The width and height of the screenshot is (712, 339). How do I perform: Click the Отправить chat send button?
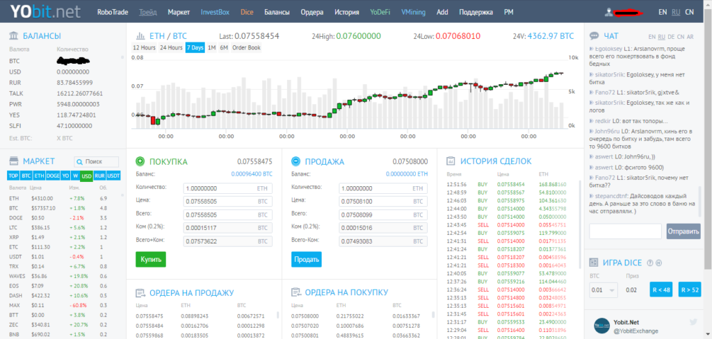tap(683, 231)
